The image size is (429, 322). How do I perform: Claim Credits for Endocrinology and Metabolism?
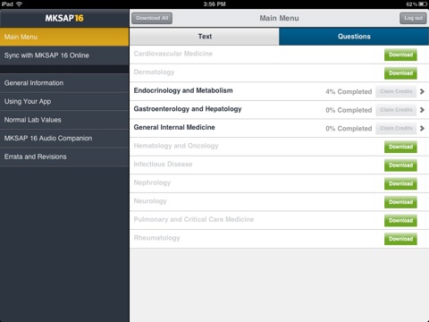396,91
